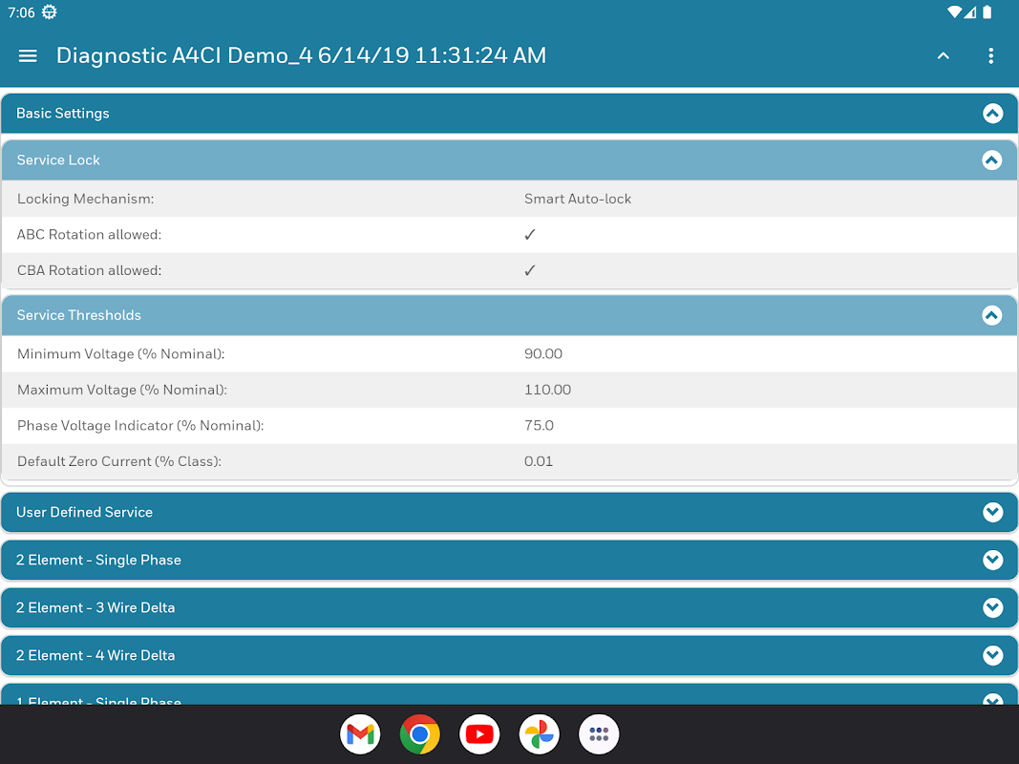1019x764 pixels.
Task: Open the three-dot overflow menu
Action: (x=990, y=56)
